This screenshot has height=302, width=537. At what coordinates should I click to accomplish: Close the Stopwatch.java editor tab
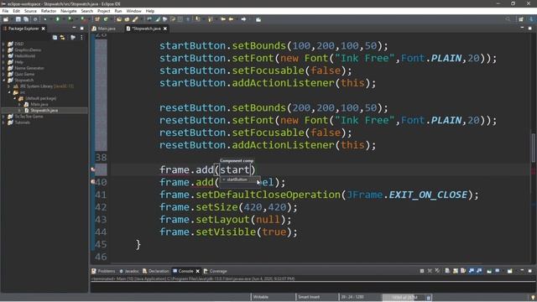point(165,29)
